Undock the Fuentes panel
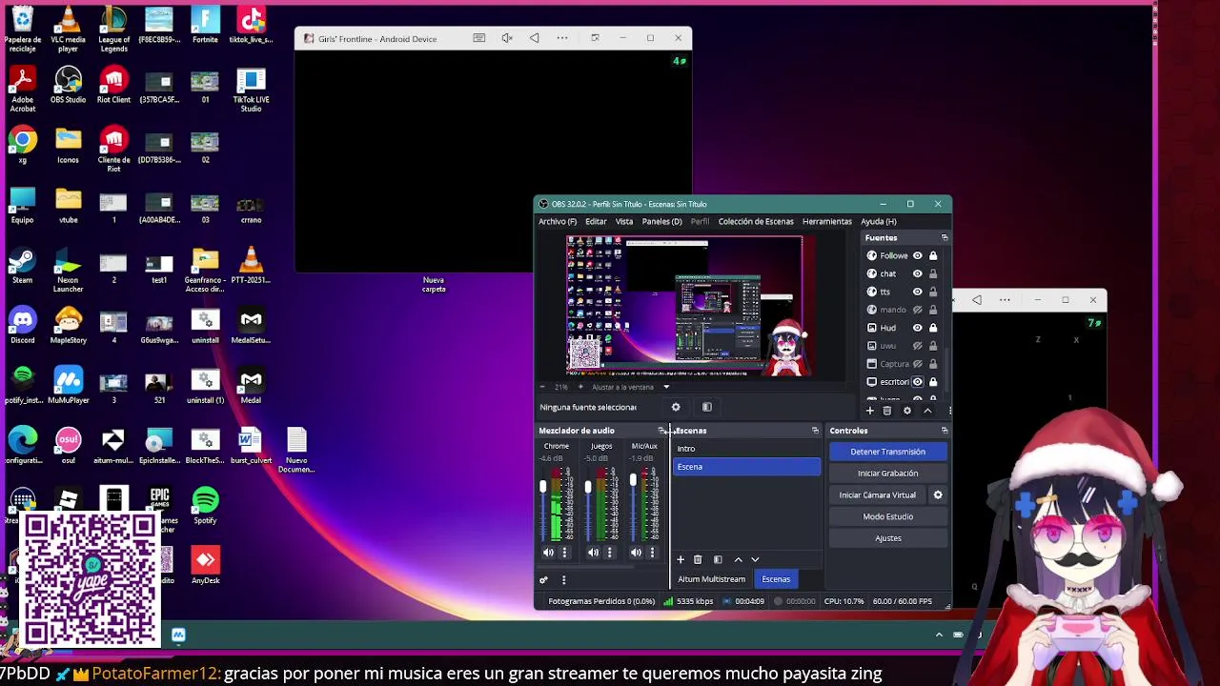Viewport: 1220px width, 686px height. pyautogui.click(x=945, y=238)
